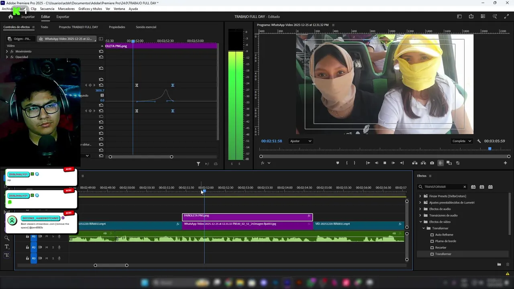This screenshot has height=289, width=514.
Task: Toggle lock on track A1
Action: tap(27, 236)
